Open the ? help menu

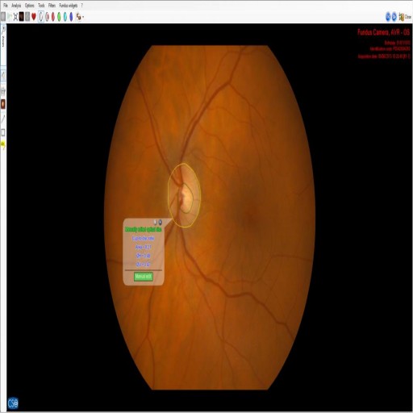(82, 6)
